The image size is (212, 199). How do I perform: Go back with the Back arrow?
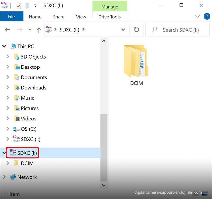[8, 30]
